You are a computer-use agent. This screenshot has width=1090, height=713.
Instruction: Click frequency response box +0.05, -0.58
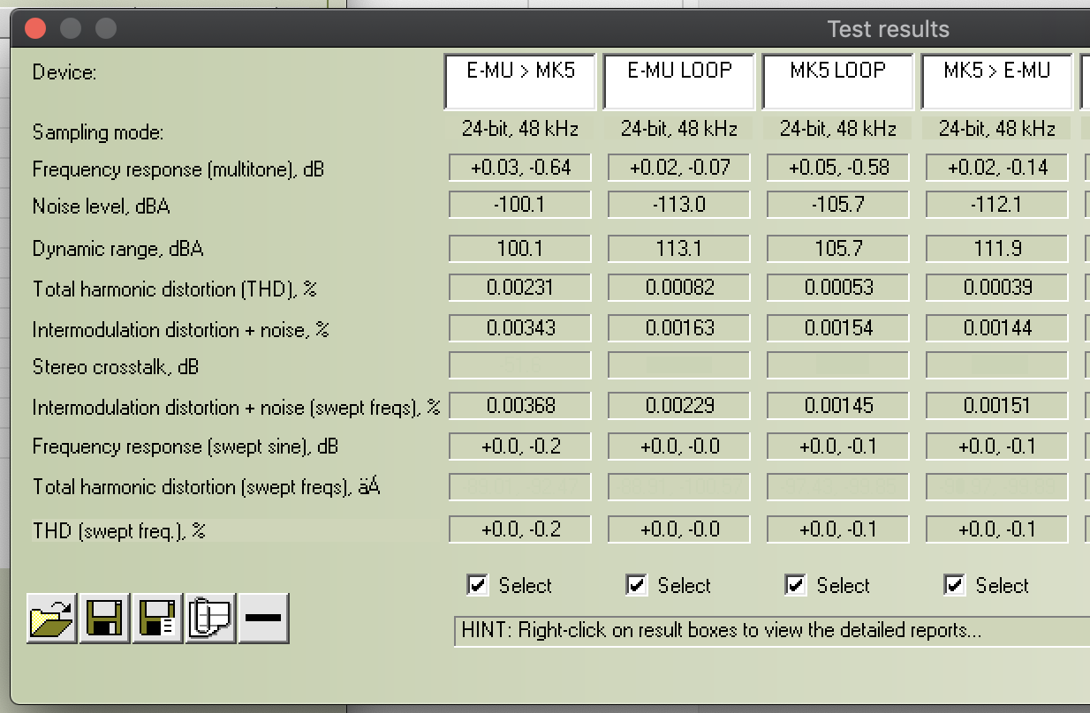[x=838, y=167]
